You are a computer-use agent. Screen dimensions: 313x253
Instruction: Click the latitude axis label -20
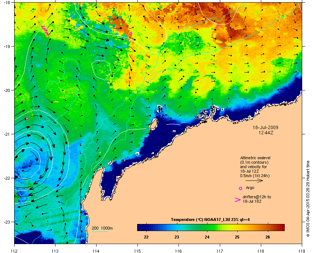click(x=6, y=90)
